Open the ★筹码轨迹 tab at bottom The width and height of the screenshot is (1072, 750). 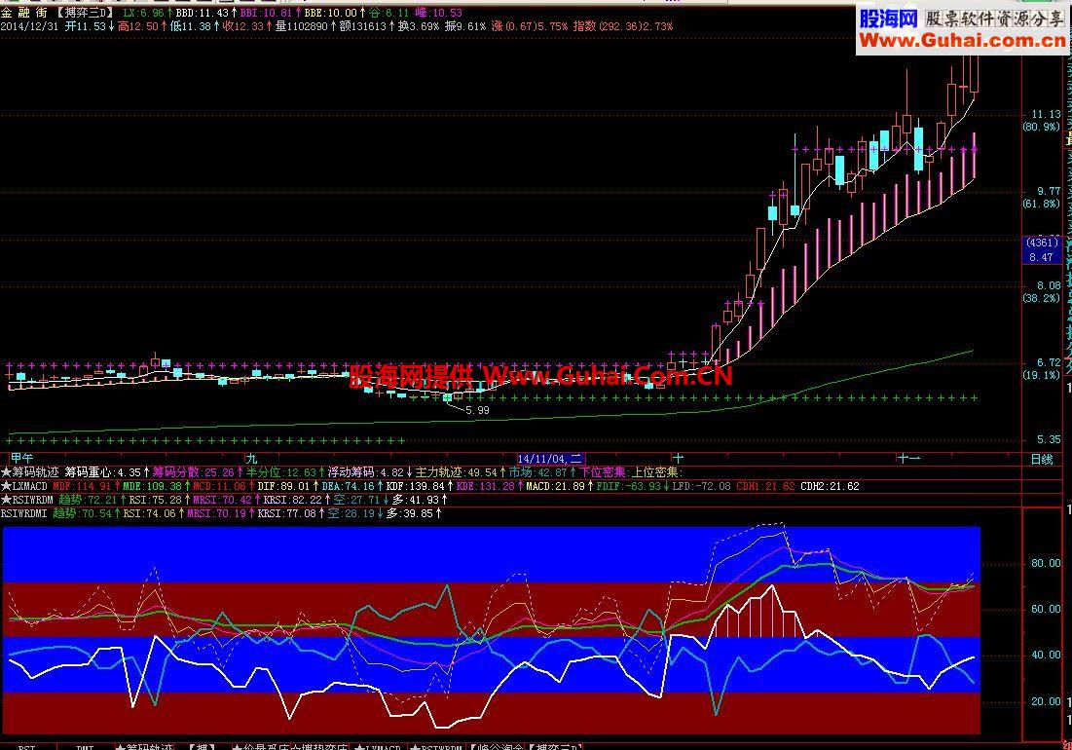point(144,747)
